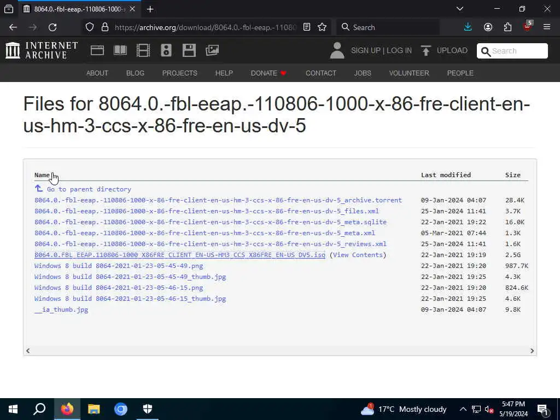Open the Windows Start menu
Image resolution: width=560 pixels, height=420 pixels.
13,409
